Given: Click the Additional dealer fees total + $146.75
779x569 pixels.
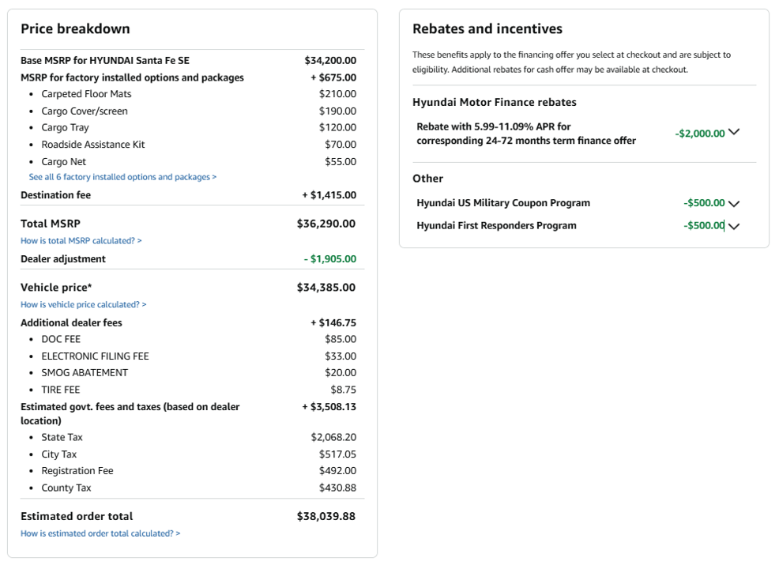Looking at the screenshot, I should tap(333, 322).
